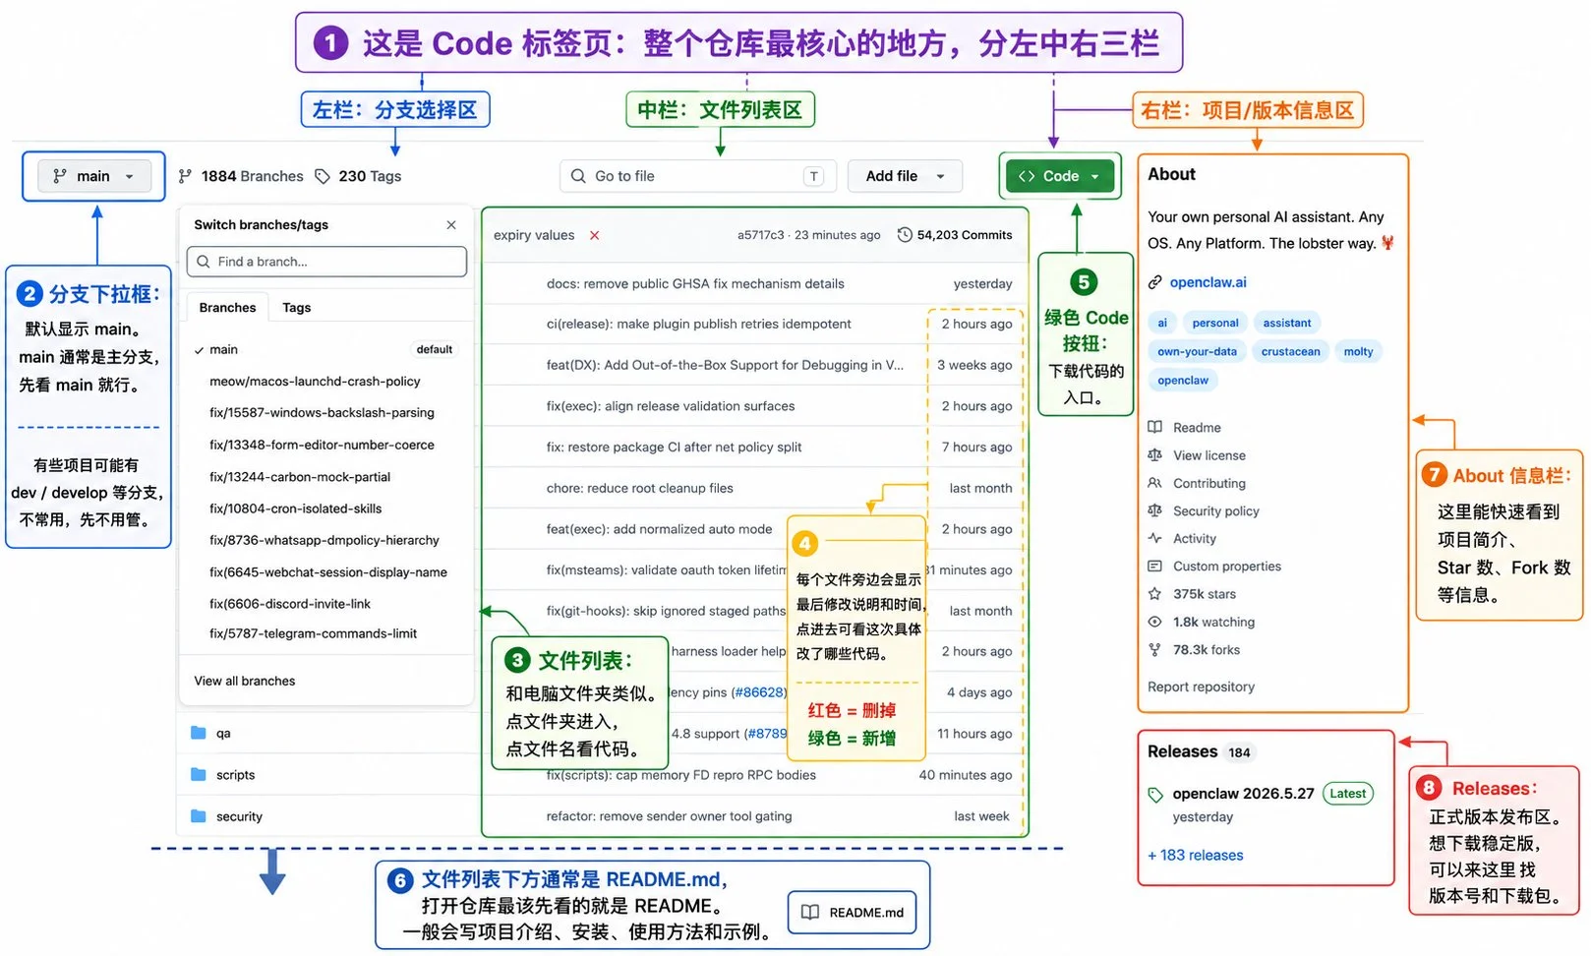The image size is (1591, 956).
Task: Expand the Add file dropdown
Action: [x=905, y=176]
